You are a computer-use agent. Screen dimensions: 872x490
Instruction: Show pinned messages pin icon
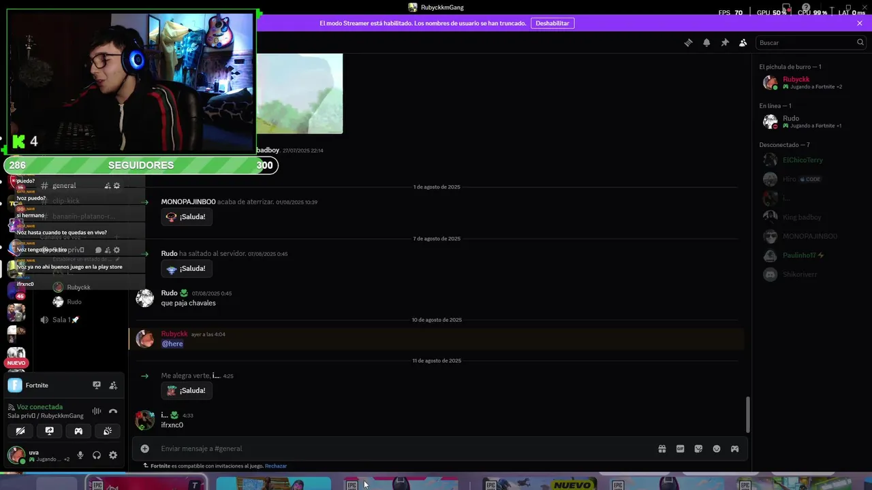pyautogui.click(x=725, y=42)
